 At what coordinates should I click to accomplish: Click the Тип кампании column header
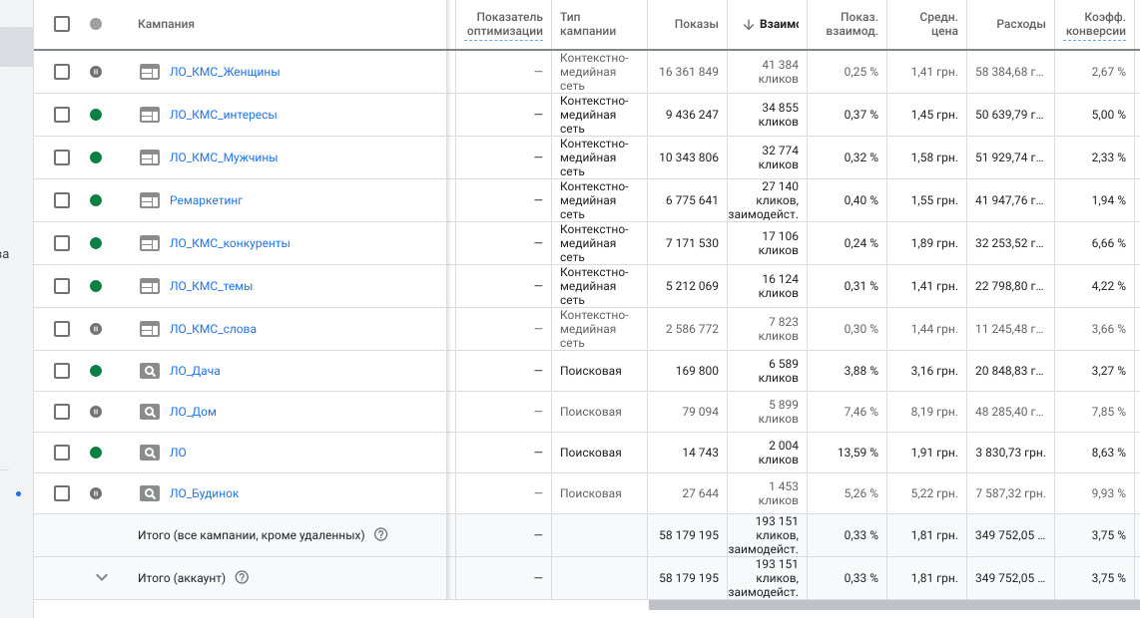[587, 24]
